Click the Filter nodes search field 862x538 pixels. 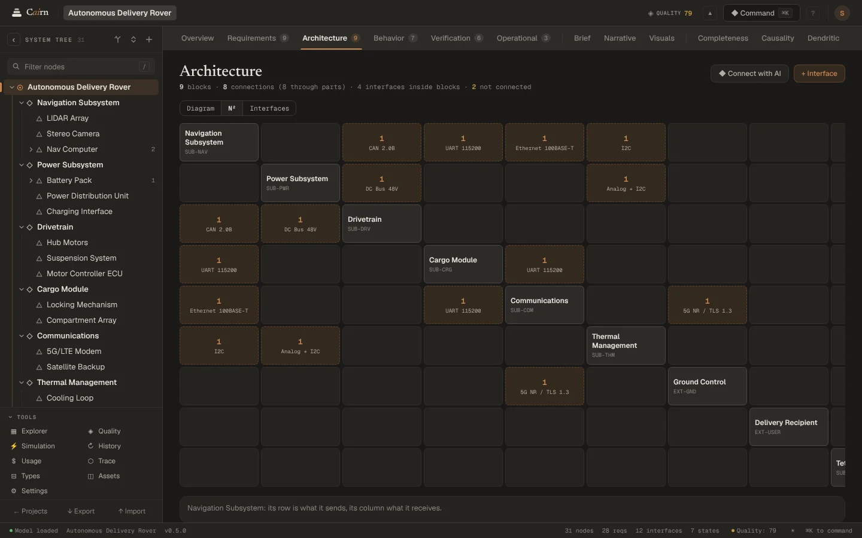(81, 67)
